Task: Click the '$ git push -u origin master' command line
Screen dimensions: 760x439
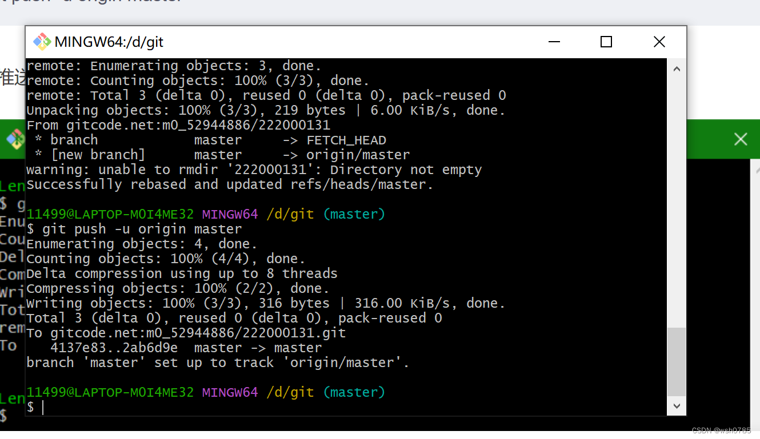Action: [x=134, y=229]
